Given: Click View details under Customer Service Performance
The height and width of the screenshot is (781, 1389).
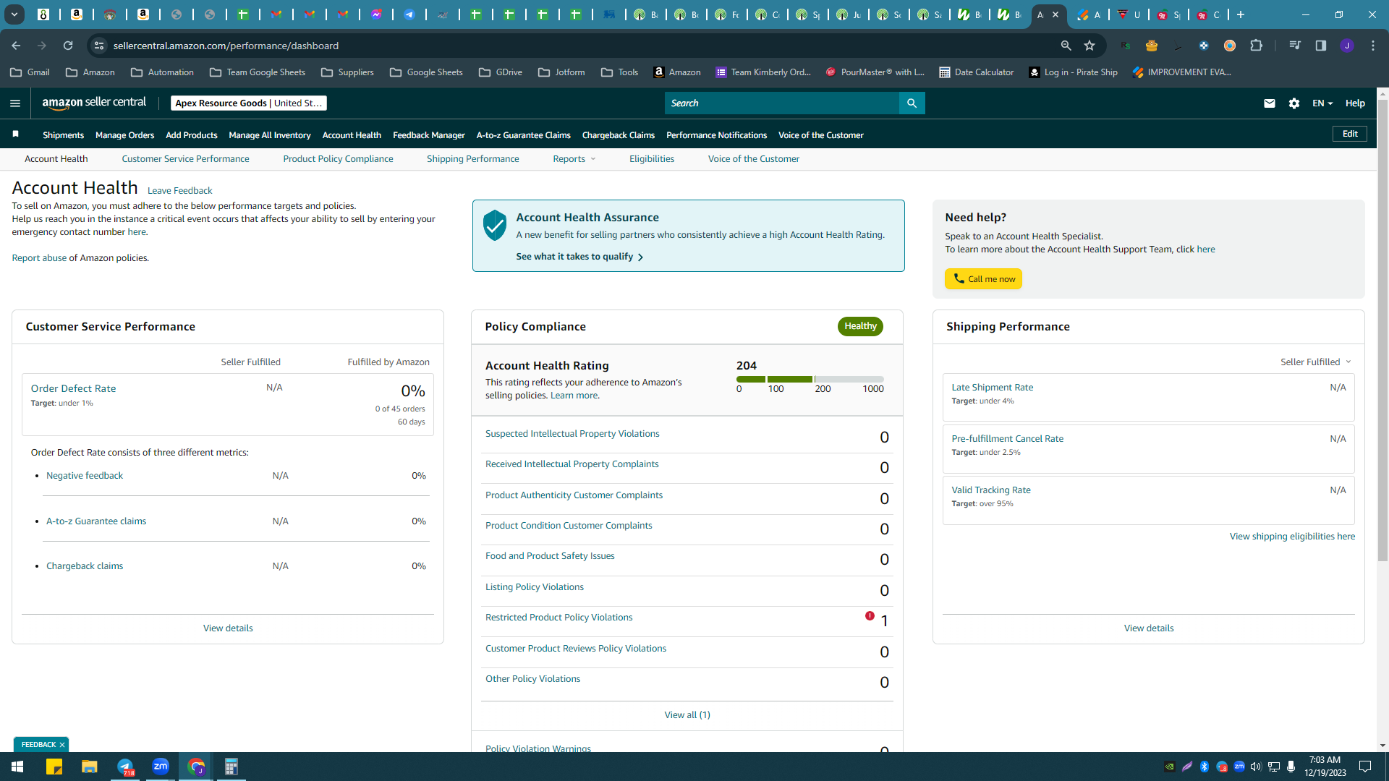Looking at the screenshot, I should (x=228, y=628).
